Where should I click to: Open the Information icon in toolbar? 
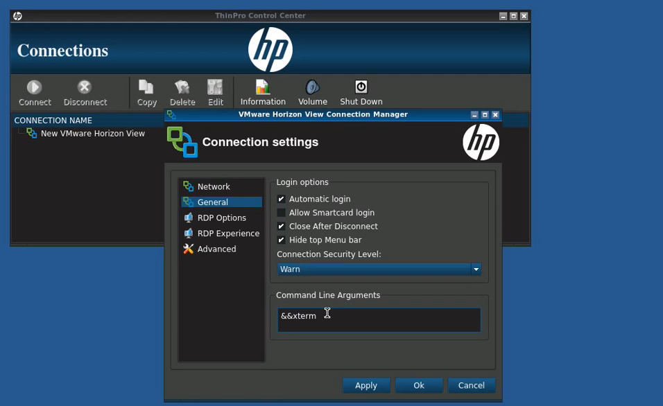click(x=263, y=87)
